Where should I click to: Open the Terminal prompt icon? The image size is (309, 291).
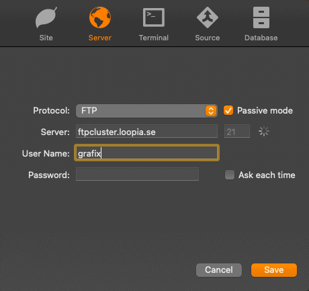154,17
